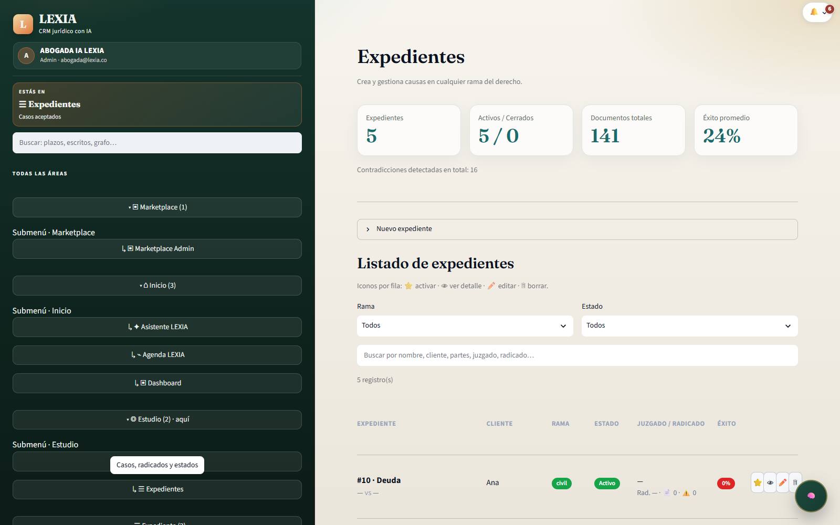
Task: Click the 'Éxito promedio' 24% card
Action: tap(746, 130)
